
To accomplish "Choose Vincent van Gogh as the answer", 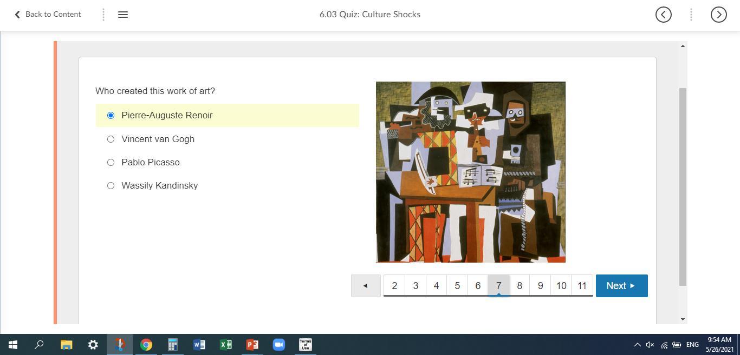I will click(x=111, y=139).
